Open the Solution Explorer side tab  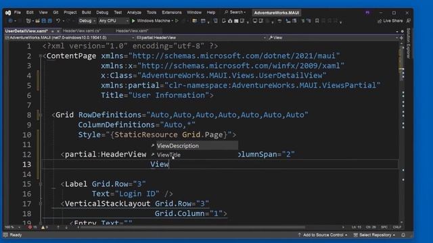pos(409,43)
